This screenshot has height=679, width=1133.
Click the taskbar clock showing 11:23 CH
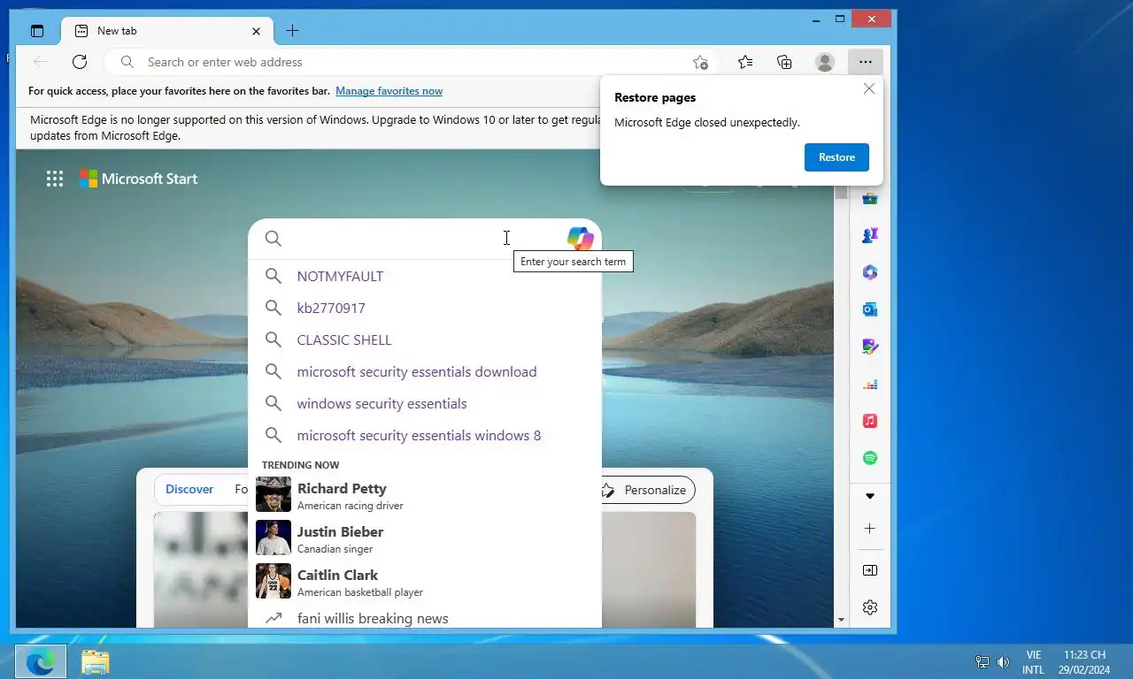pos(1084,655)
